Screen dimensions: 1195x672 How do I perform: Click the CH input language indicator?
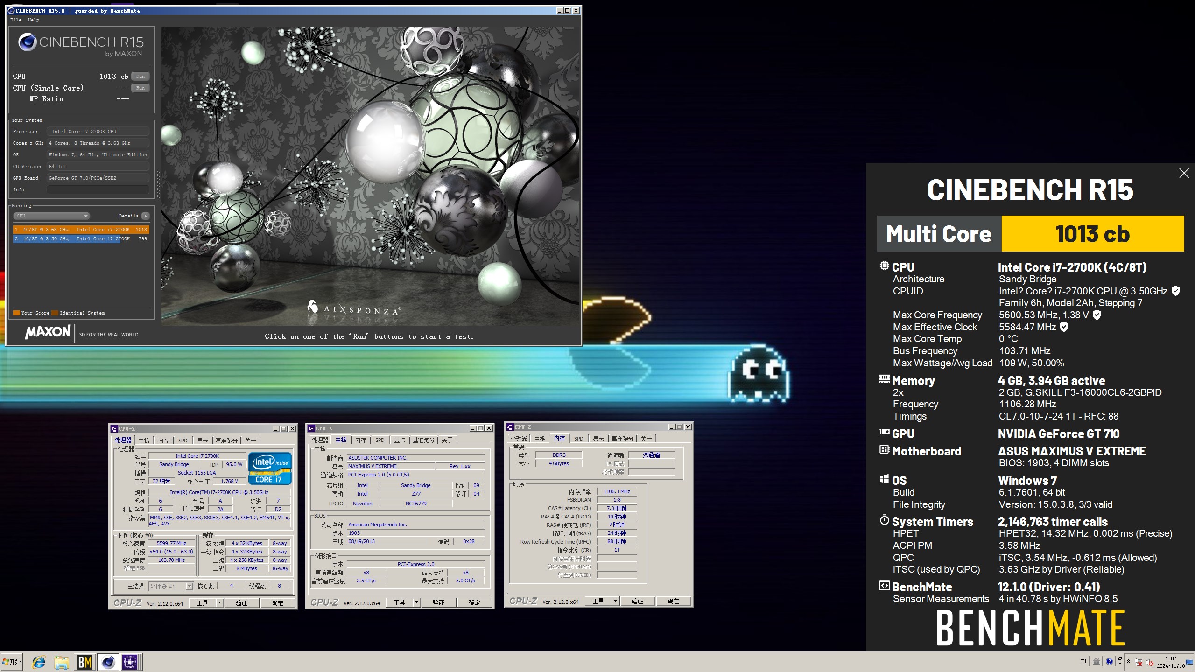1083,661
